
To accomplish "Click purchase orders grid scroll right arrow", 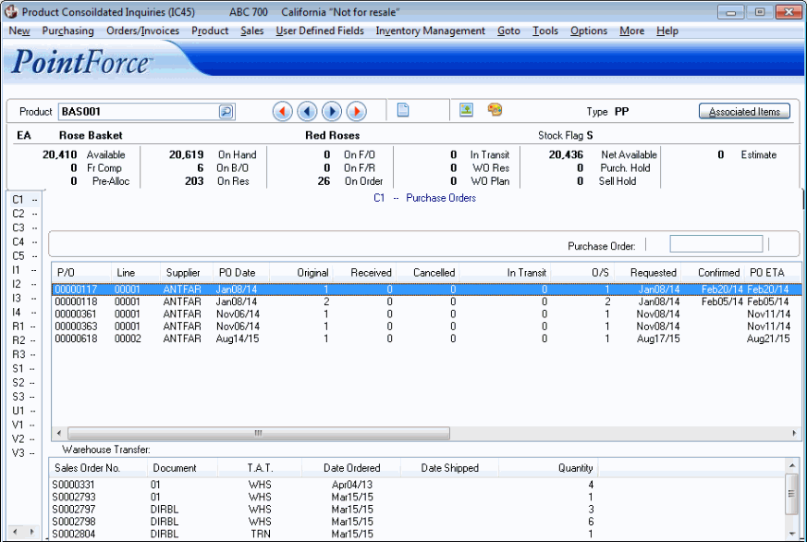I will 794,434.
